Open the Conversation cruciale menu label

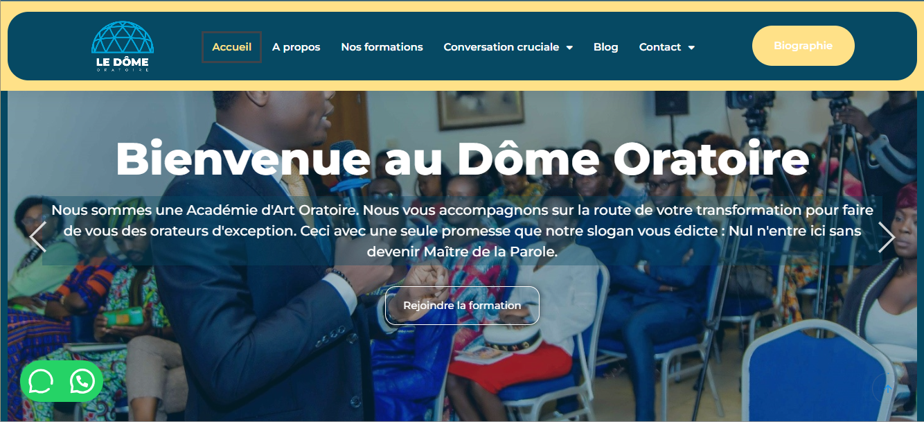(501, 47)
